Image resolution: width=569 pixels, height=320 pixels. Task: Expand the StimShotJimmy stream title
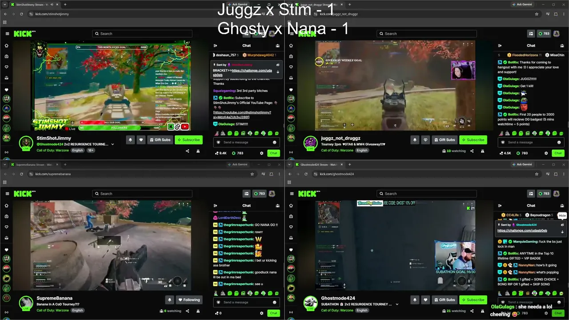[x=112, y=144]
